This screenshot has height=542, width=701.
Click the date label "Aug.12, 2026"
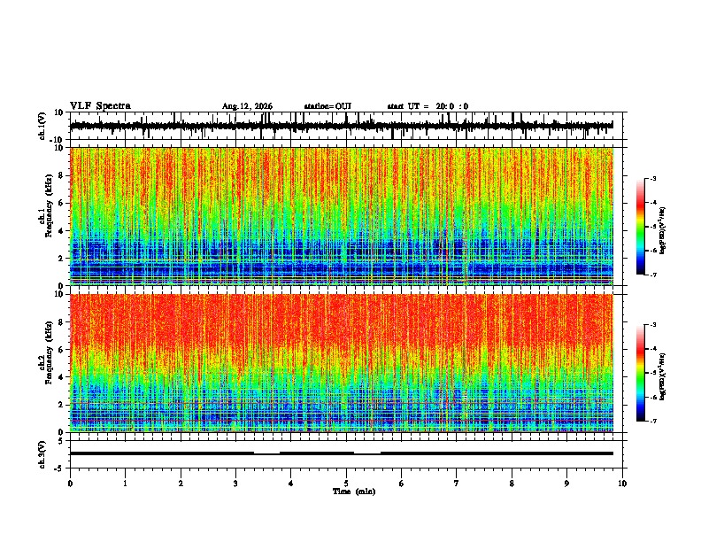(x=247, y=106)
